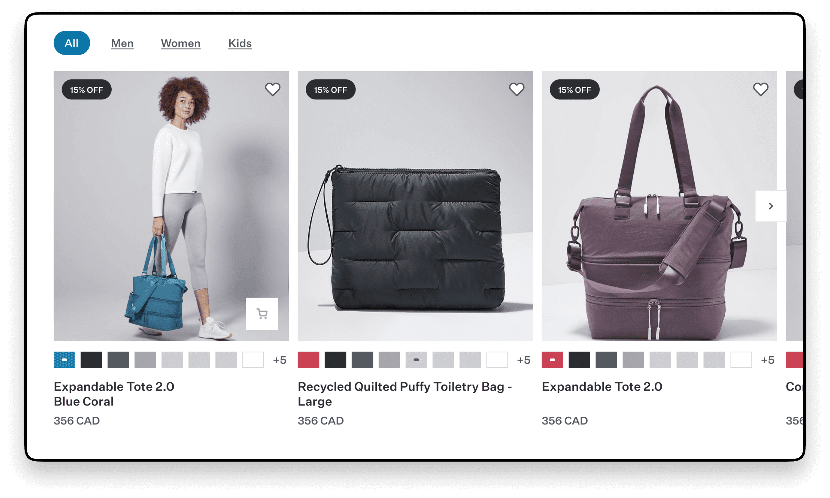Add Blue Coral tote to cart

tap(262, 314)
